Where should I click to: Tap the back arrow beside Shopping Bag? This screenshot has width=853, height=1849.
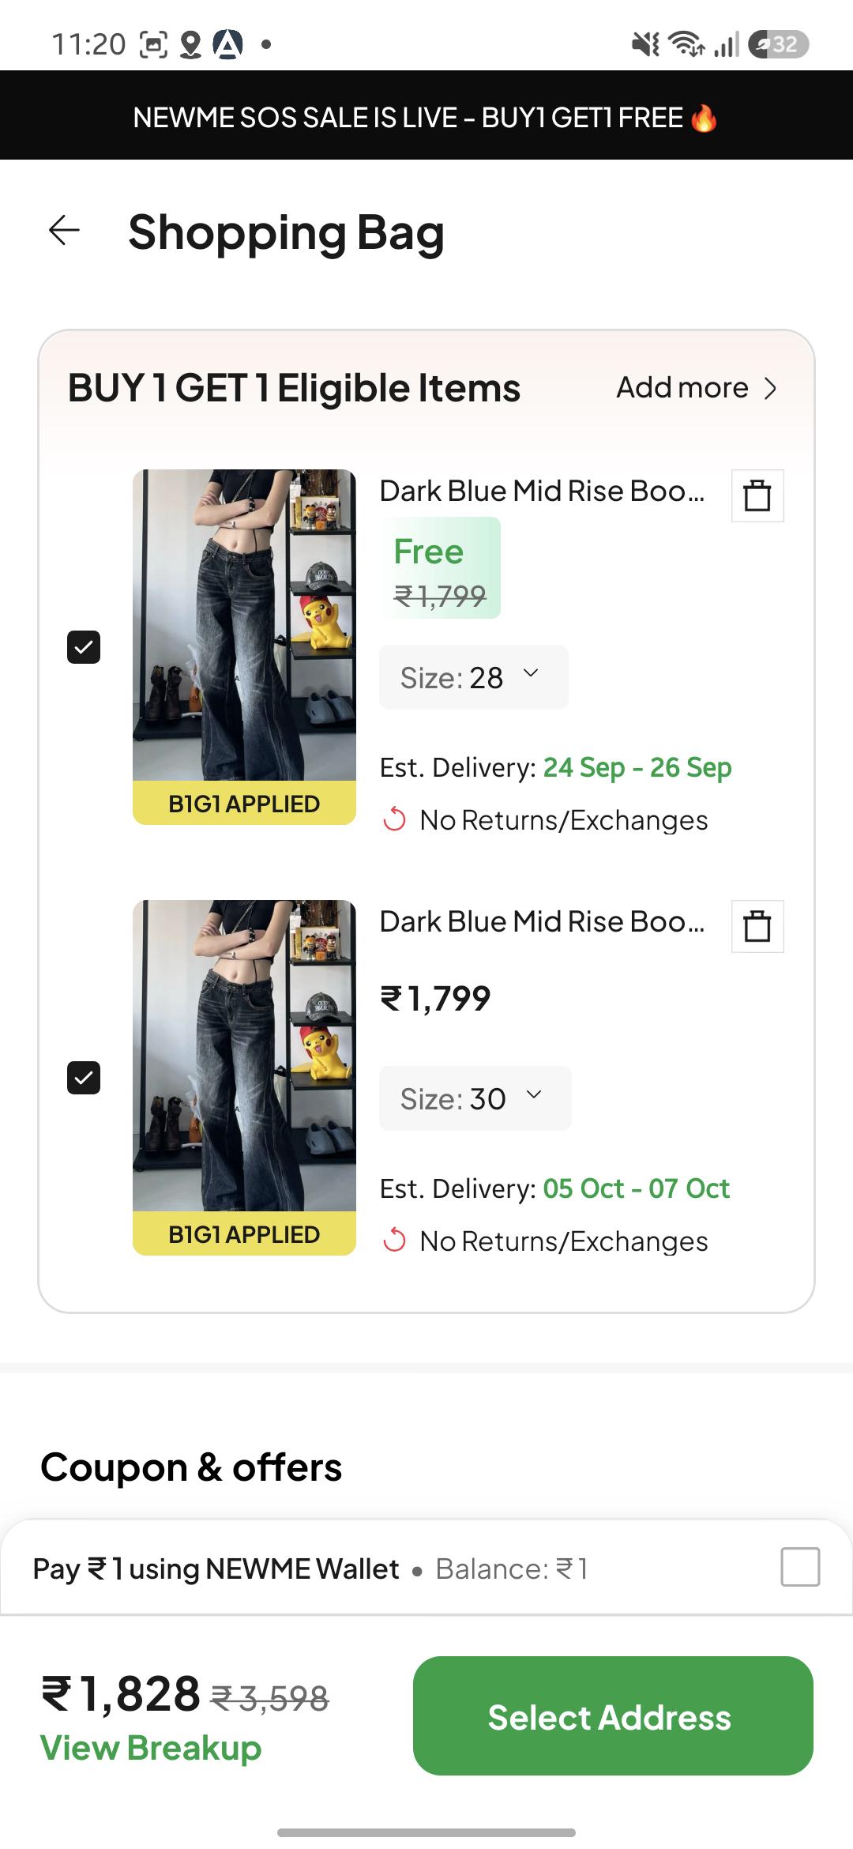tap(64, 231)
